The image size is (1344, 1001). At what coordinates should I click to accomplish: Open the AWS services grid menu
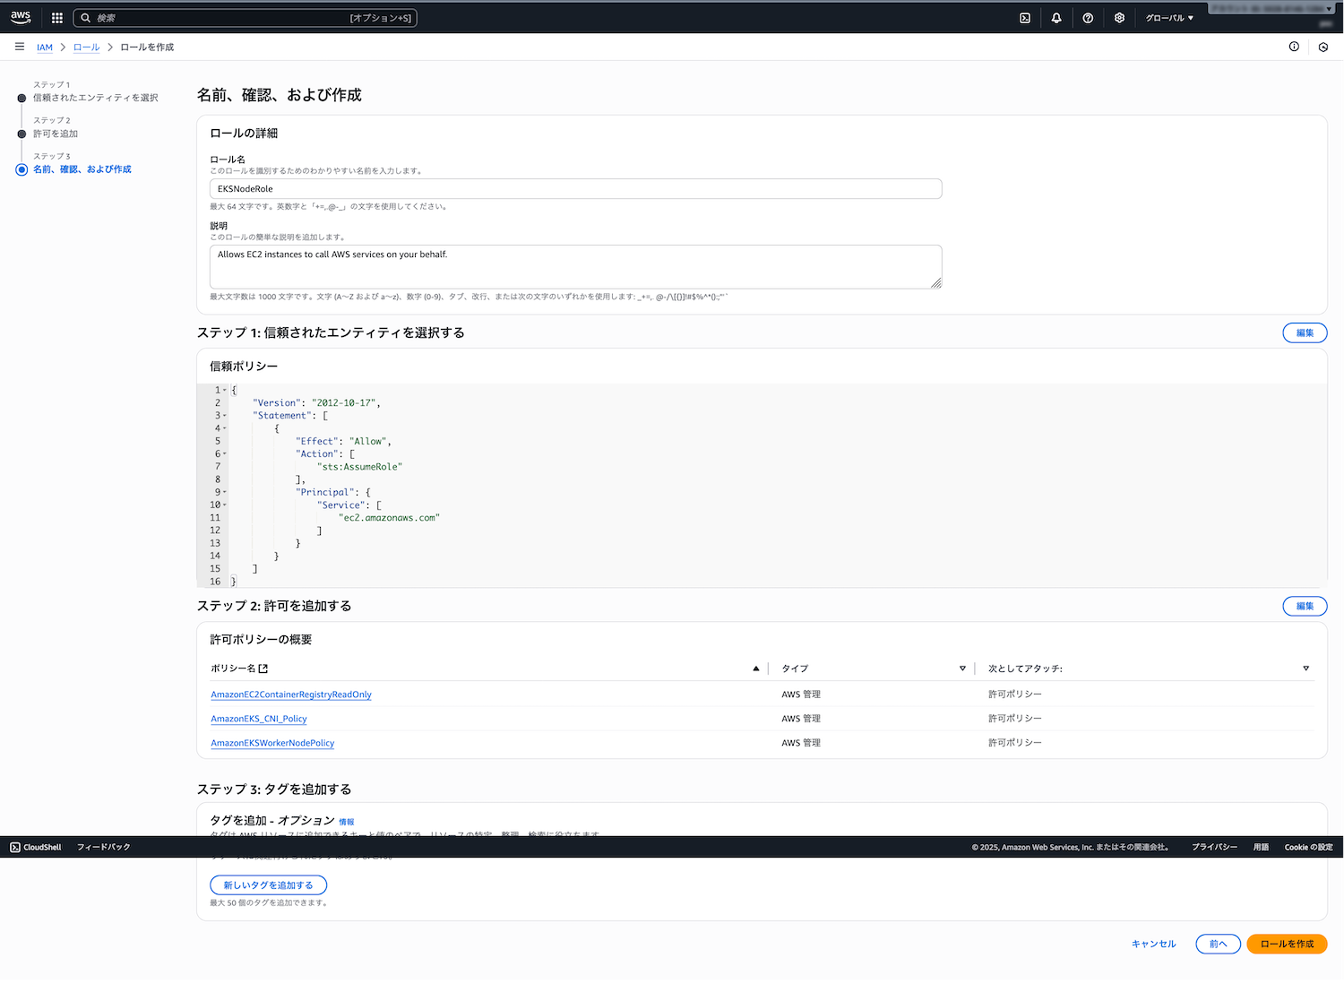pos(57,18)
